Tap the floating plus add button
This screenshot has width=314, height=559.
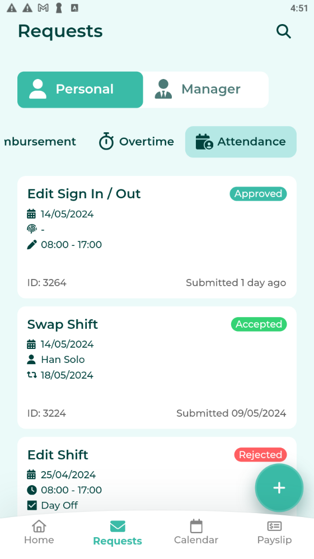click(279, 488)
